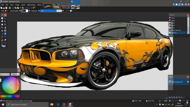Open the Image menu
The height and width of the screenshot is (107, 190).
coord(17,5)
